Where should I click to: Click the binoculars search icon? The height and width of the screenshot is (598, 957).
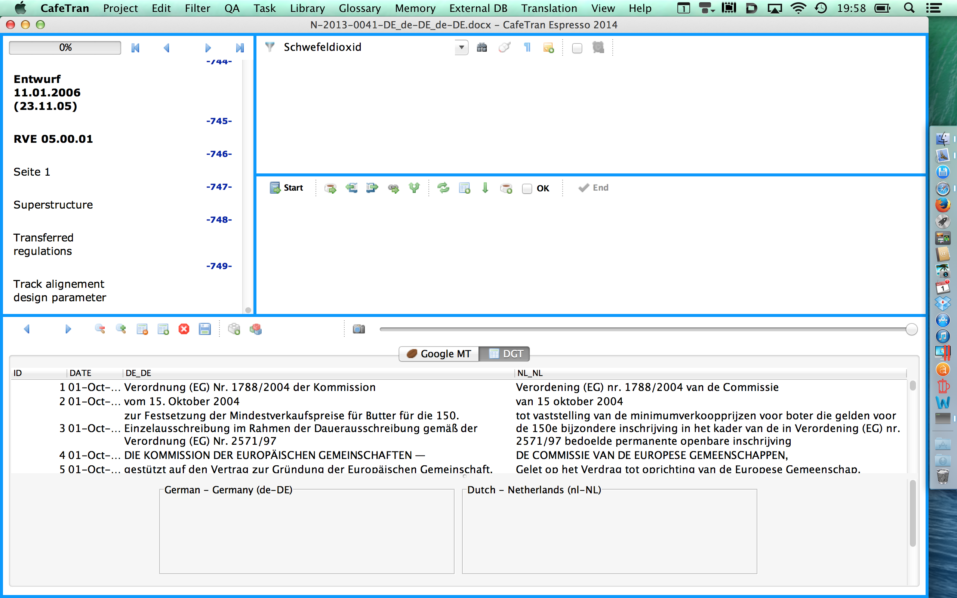coord(481,47)
